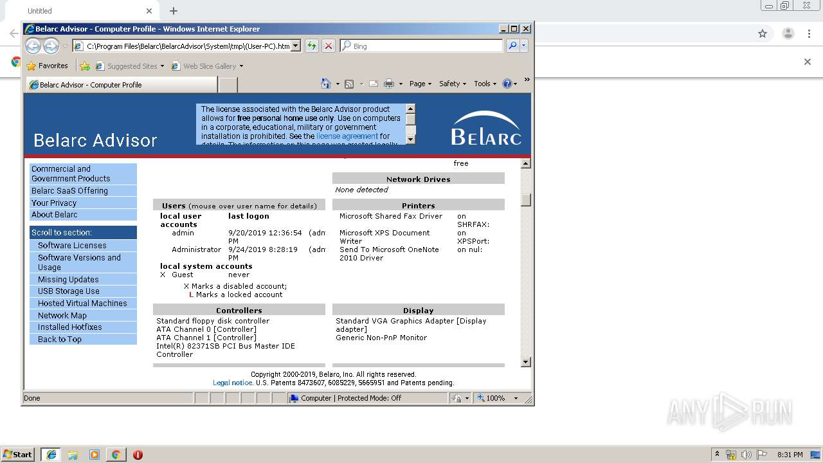
Task: Click the page scrollbar down arrow
Action: pos(526,362)
